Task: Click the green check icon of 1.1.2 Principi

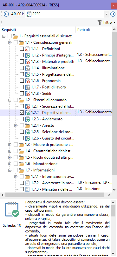Action: click(x=27, y=55)
